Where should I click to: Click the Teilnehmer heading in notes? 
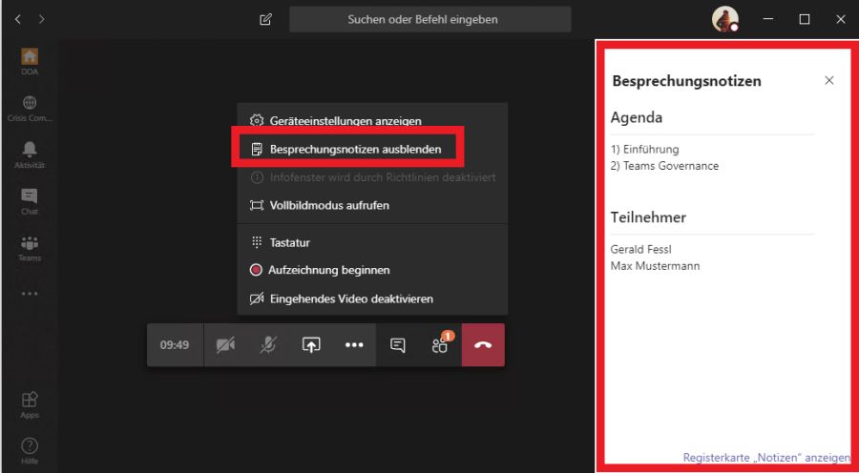tap(648, 217)
